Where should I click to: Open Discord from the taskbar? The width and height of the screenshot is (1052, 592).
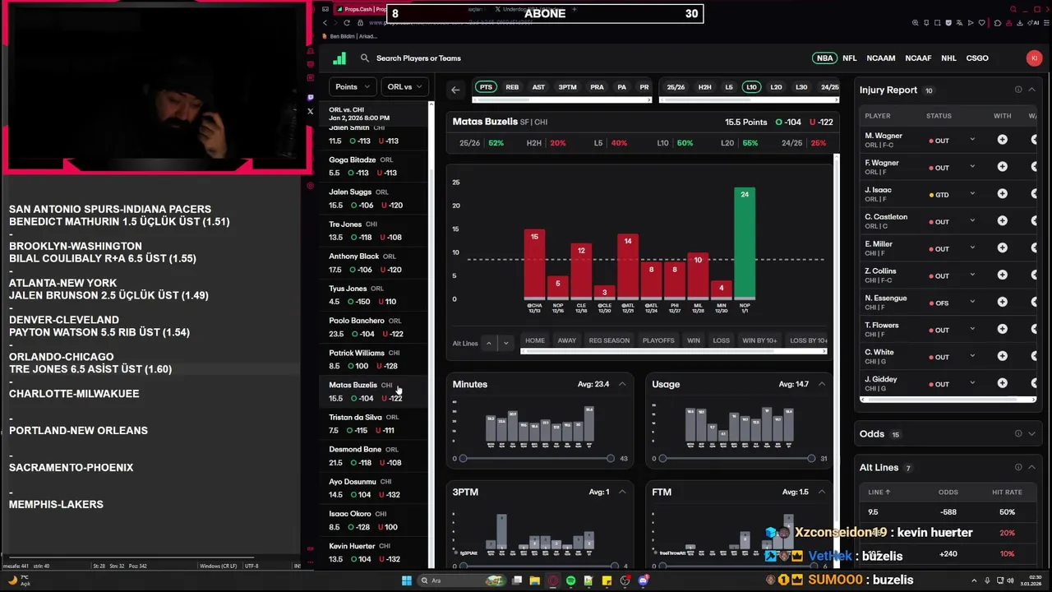pyautogui.click(x=644, y=580)
